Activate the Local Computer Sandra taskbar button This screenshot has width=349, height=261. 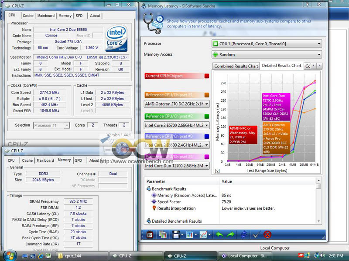point(245,256)
